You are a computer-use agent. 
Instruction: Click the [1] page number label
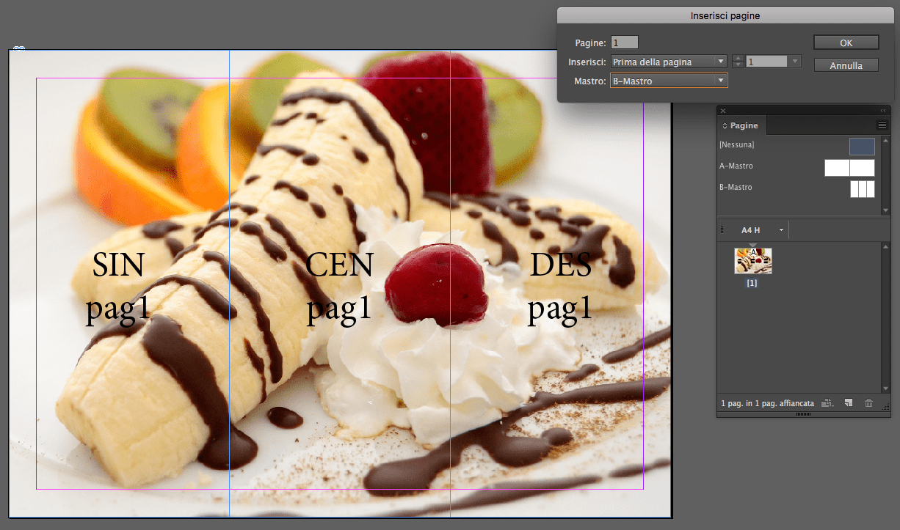click(752, 283)
